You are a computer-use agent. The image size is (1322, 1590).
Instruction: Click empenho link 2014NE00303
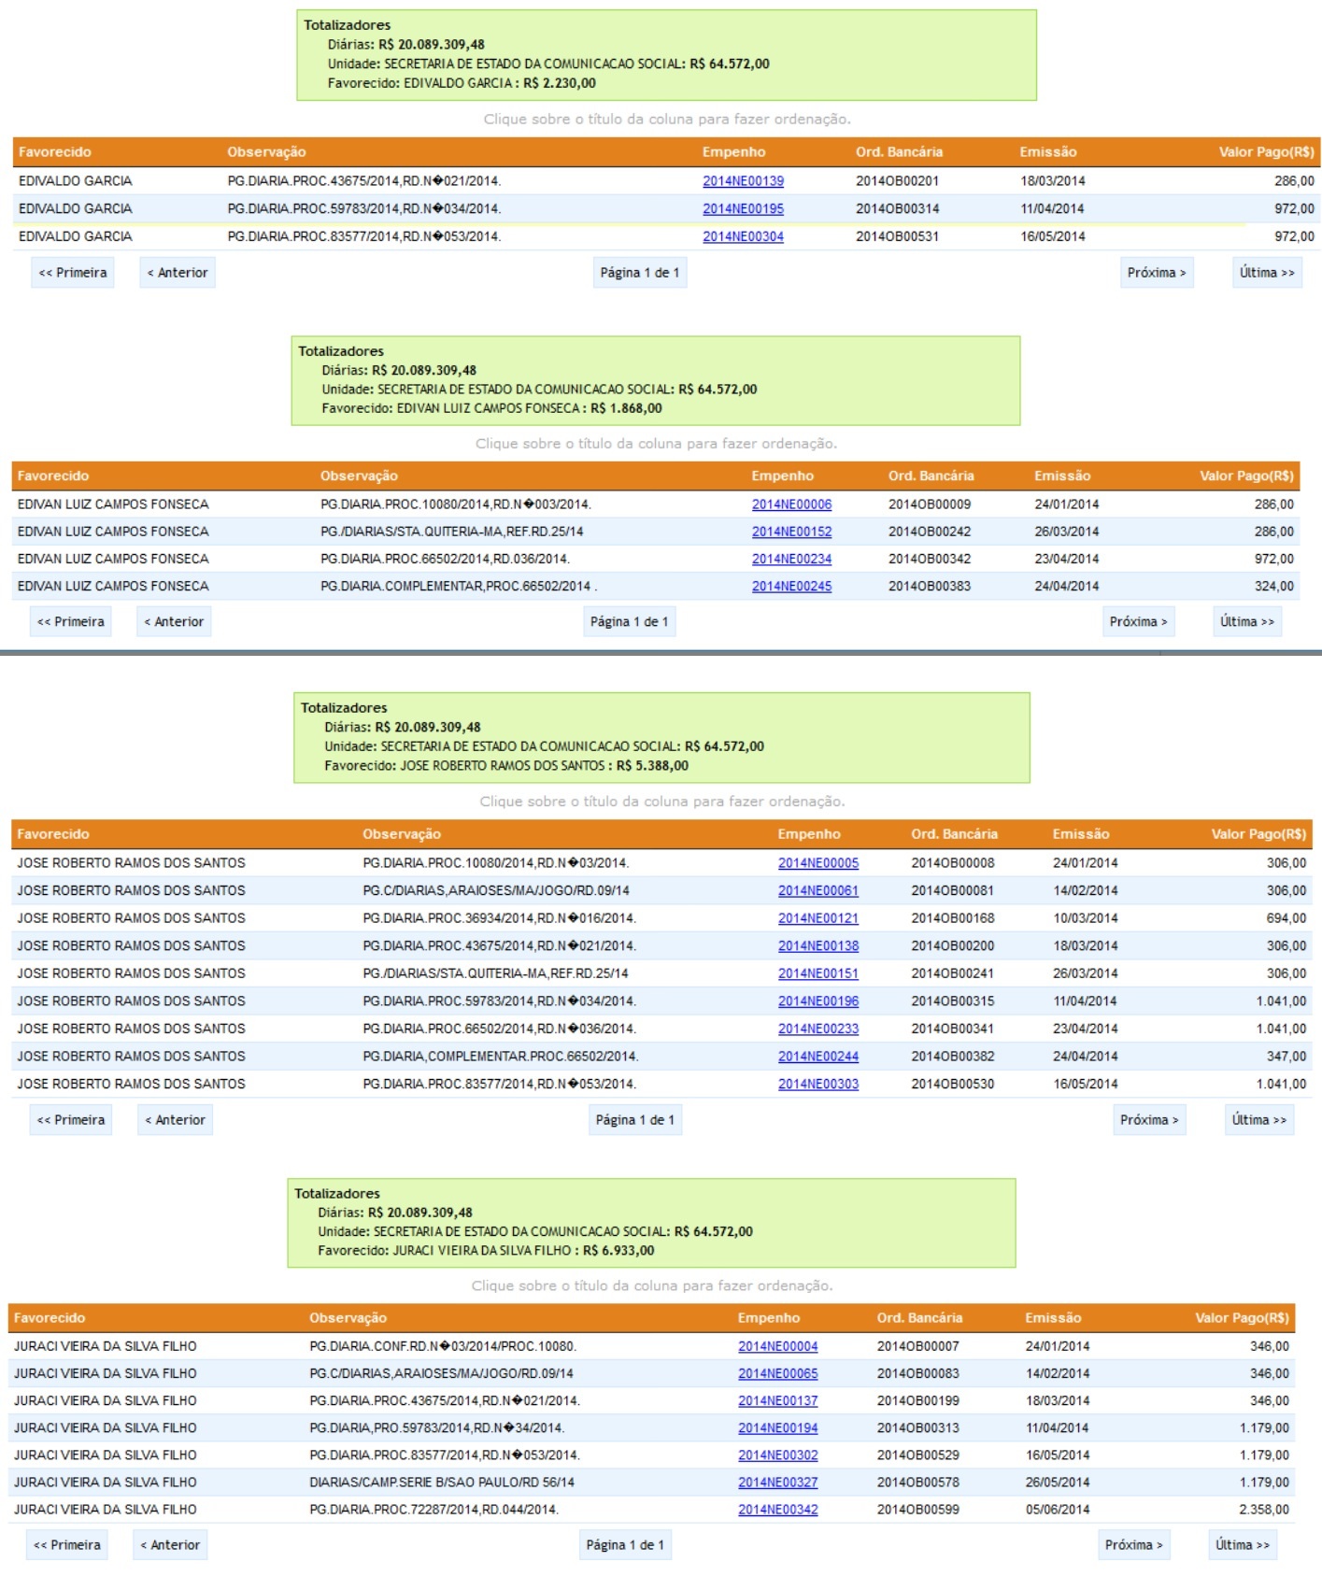point(817,1085)
